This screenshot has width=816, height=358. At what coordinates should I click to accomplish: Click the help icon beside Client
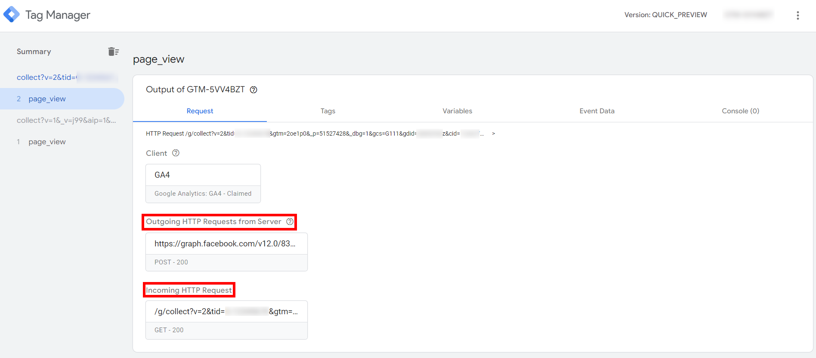point(176,153)
